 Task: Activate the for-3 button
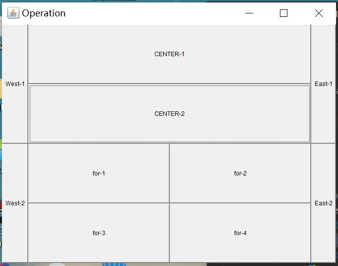tap(99, 233)
